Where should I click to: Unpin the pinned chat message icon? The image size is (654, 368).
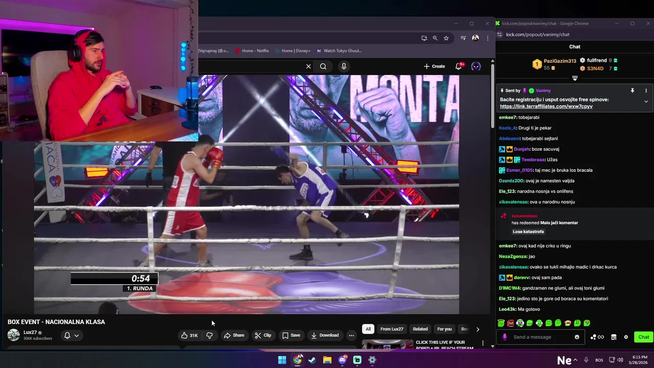coord(632,90)
